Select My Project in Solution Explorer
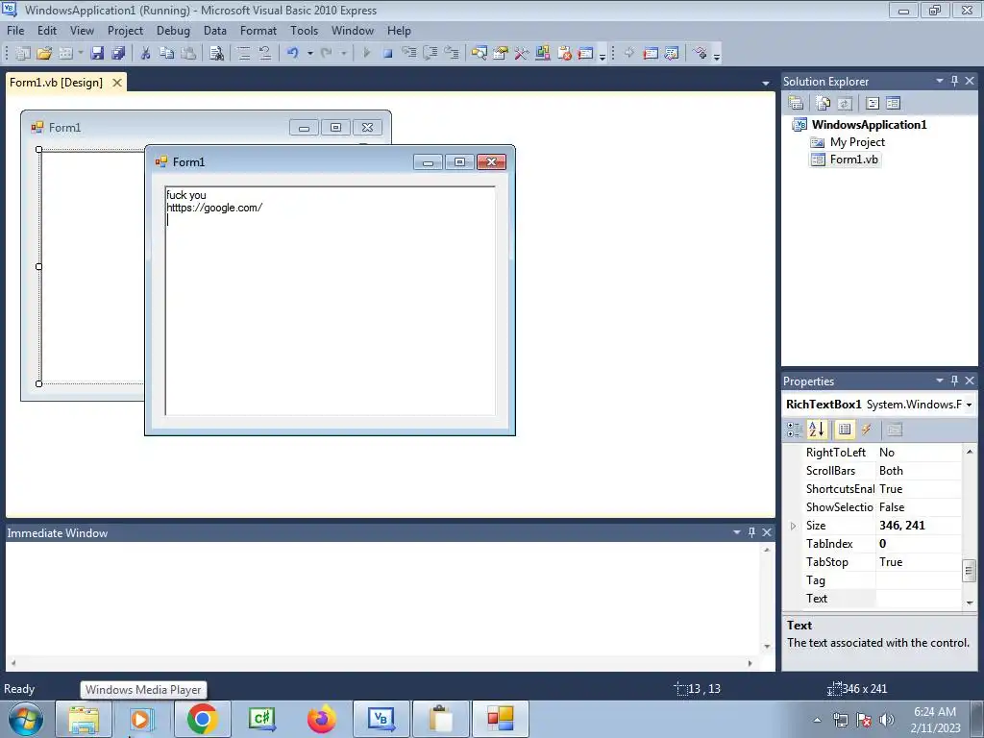 click(x=857, y=142)
